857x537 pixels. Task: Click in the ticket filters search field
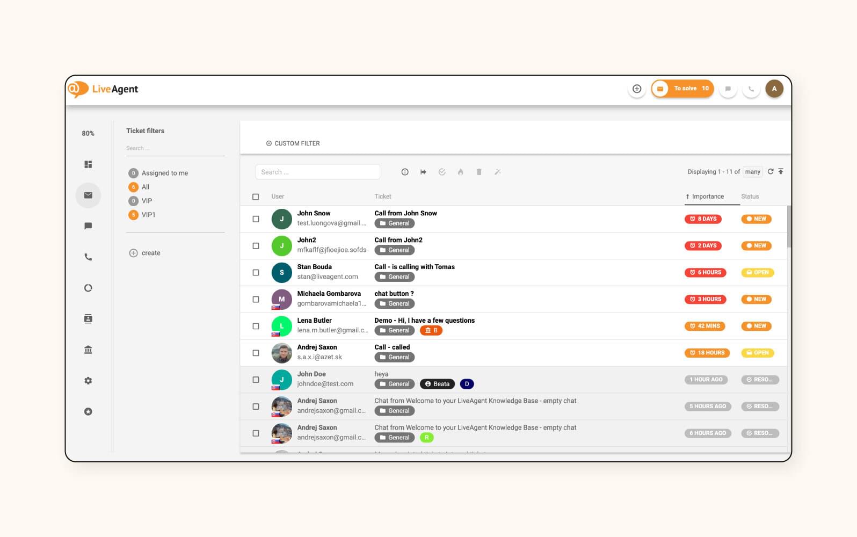tap(175, 148)
